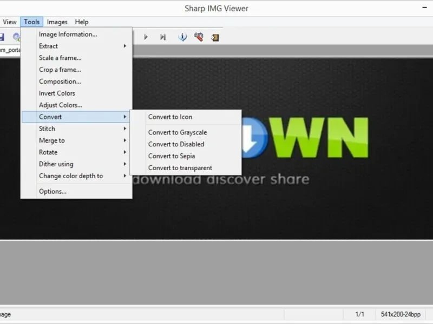
Task: Jump to last frame toolbar icon
Action: coord(163,37)
